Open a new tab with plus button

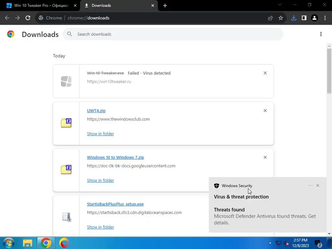point(165,6)
